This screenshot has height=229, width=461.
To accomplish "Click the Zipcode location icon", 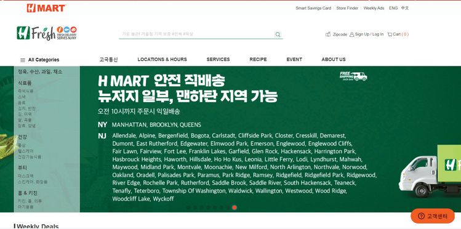I will [x=328, y=34].
